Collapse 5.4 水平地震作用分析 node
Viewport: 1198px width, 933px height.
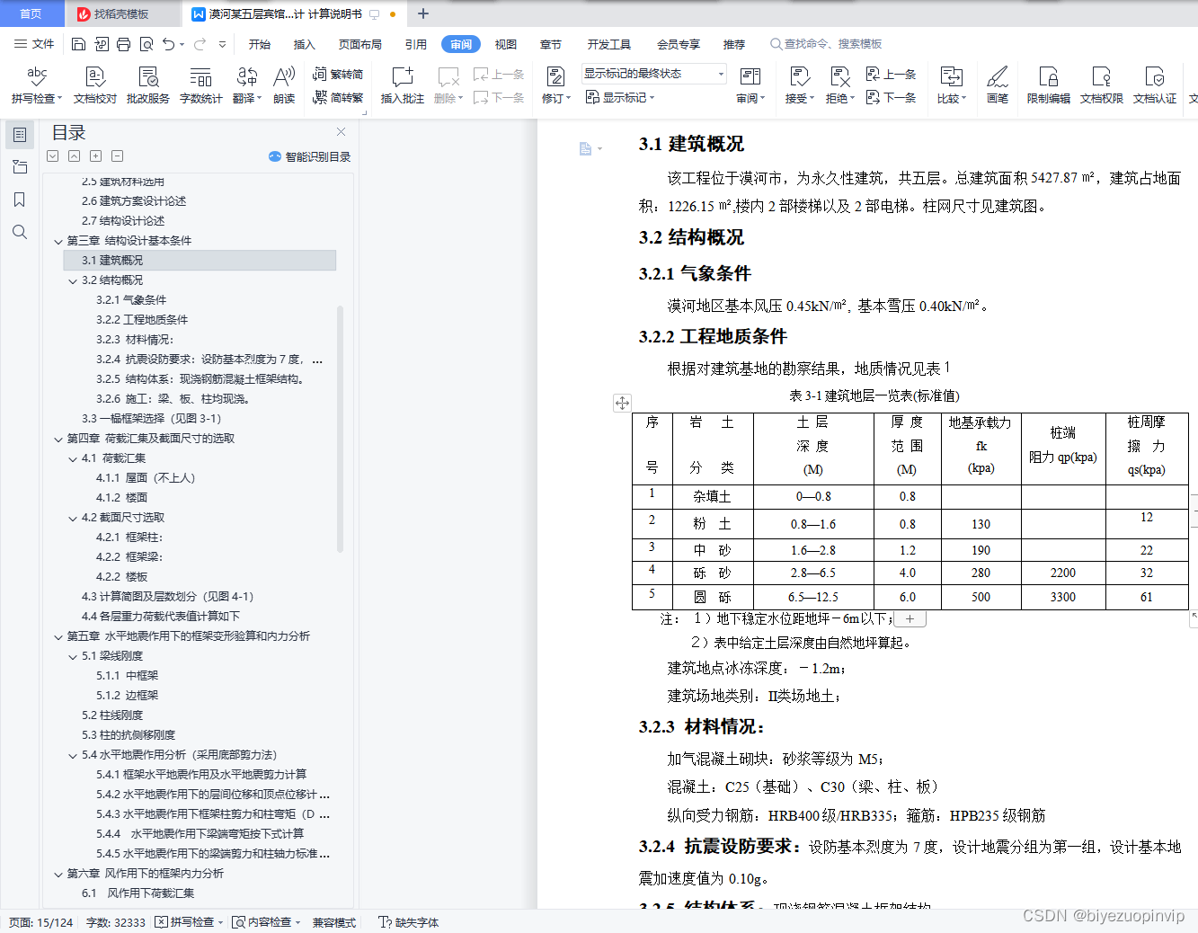(x=73, y=755)
